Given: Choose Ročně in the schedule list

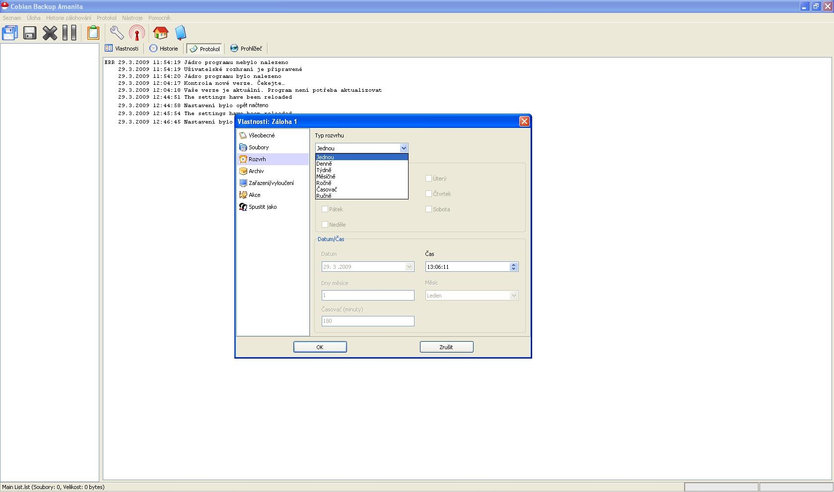Looking at the screenshot, I should click(362, 183).
